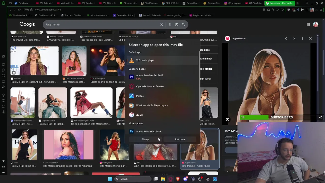Switch to the Facebook tab

[21, 3]
